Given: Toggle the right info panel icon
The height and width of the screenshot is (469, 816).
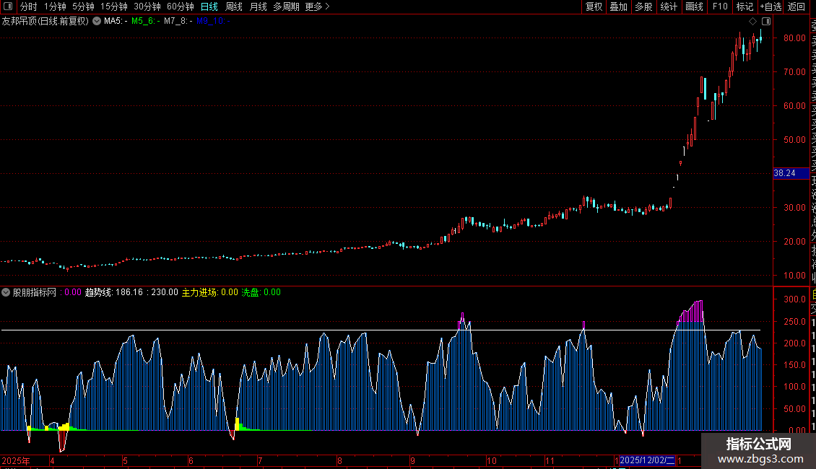Looking at the screenshot, I should click(766, 22).
